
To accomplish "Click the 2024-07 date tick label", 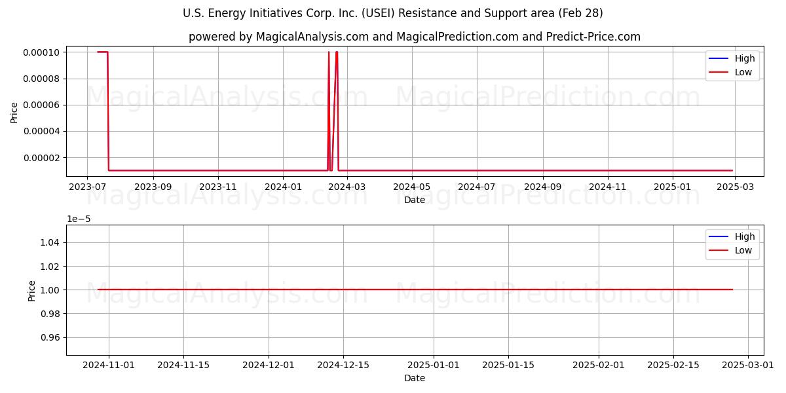I will [x=477, y=187].
